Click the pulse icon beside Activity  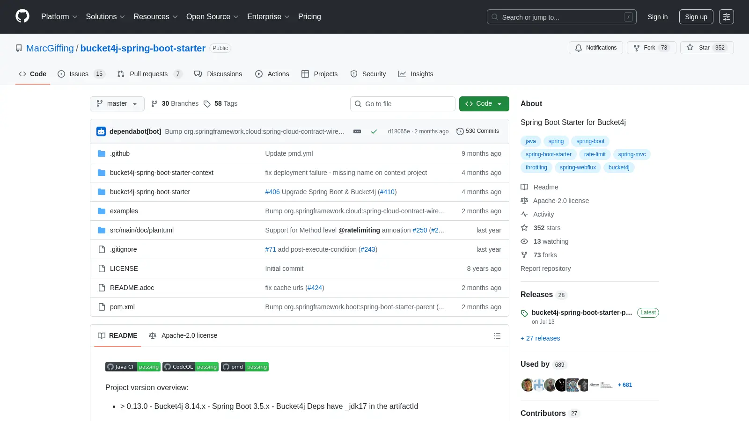(x=524, y=214)
